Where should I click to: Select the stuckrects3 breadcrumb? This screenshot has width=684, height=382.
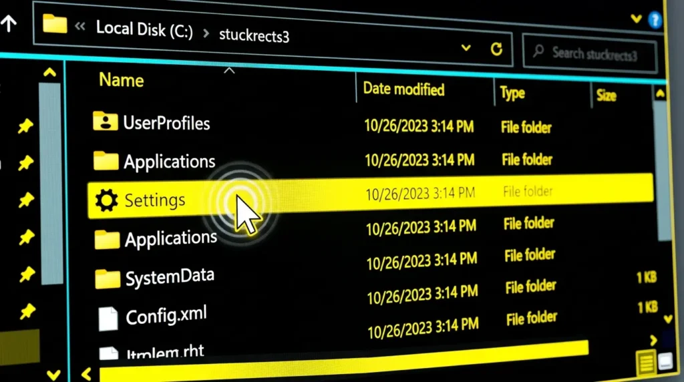click(x=254, y=35)
